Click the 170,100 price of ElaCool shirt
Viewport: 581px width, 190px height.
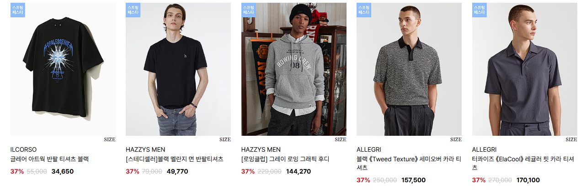(x=528, y=180)
